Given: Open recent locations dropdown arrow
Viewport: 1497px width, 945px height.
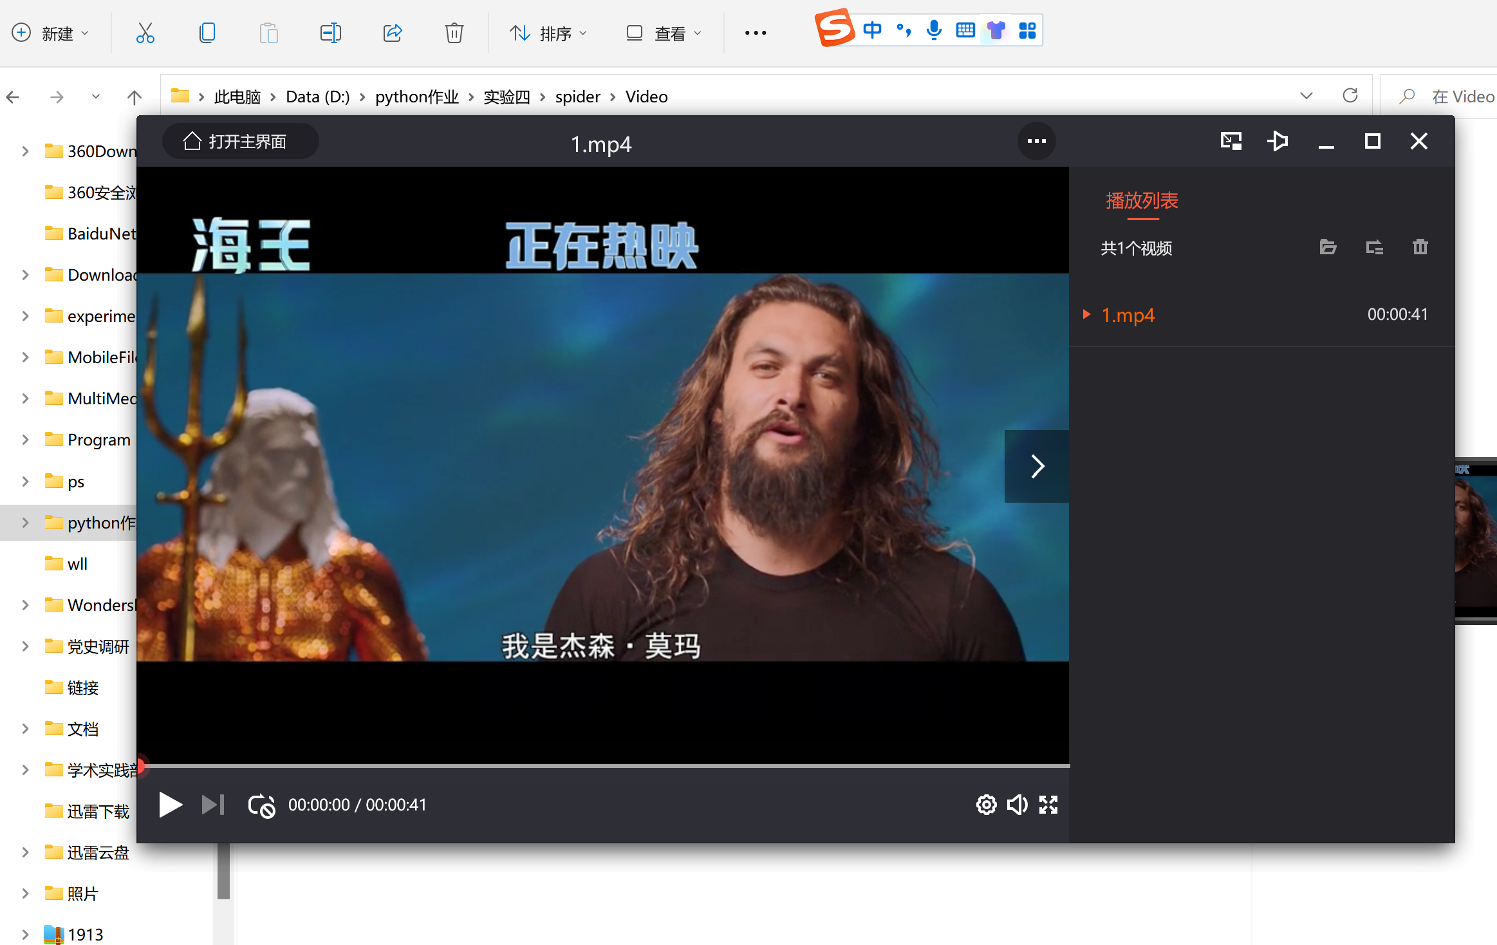Looking at the screenshot, I should [x=96, y=97].
